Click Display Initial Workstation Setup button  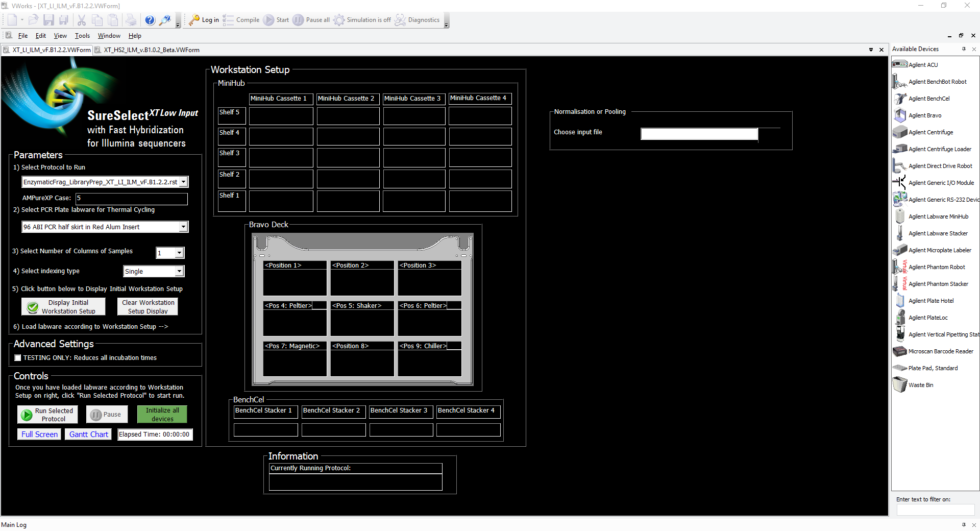pos(63,307)
